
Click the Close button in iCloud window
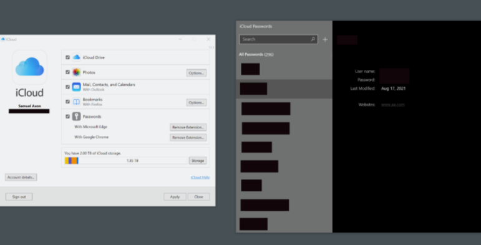(199, 197)
